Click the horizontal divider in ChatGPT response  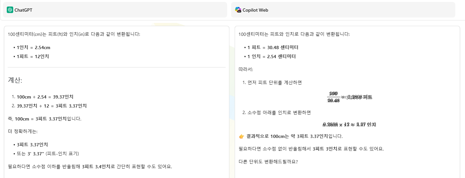point(117,67)
